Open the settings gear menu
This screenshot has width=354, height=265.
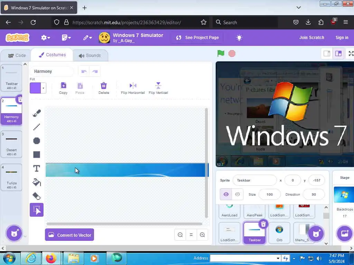pos(45,38)
